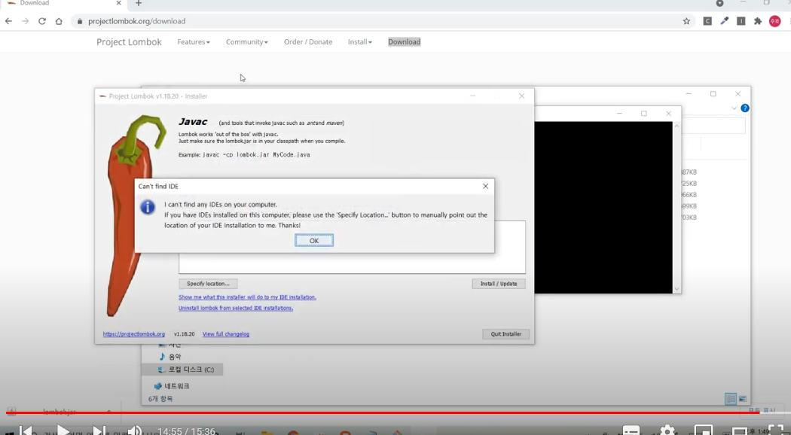Play the video
Screen dimensions: 791x435
click(63, 430)
